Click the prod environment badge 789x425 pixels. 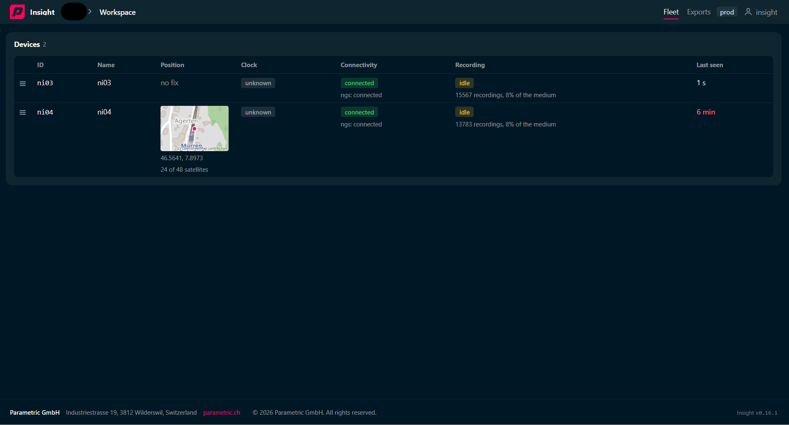pos(727,12)
